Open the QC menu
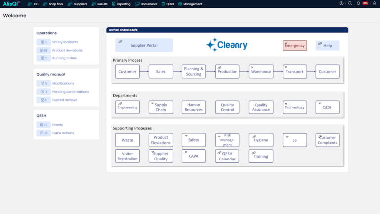 [33, 4]
